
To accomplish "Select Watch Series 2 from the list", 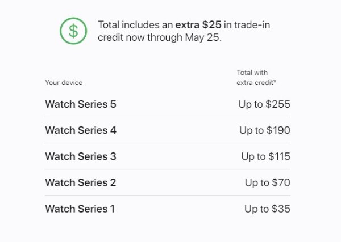I will pos(81,182).
